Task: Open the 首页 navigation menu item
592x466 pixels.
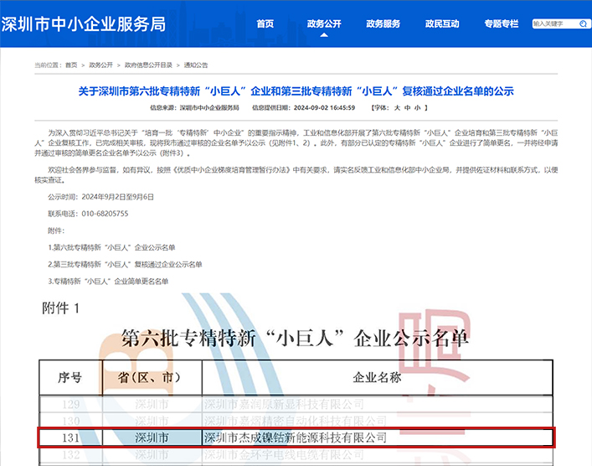Action: (x=265, y=23)
